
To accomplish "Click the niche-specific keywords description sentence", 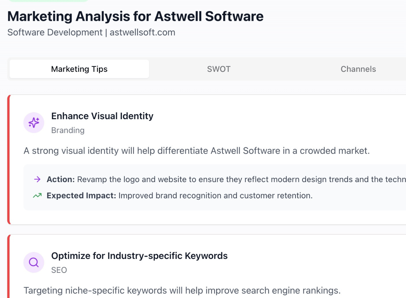I will pos(182,291).
